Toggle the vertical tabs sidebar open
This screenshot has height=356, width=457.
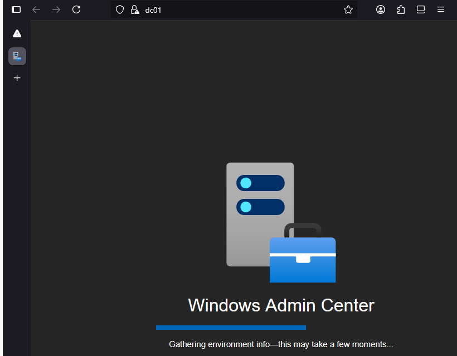[x=15, y=9]
